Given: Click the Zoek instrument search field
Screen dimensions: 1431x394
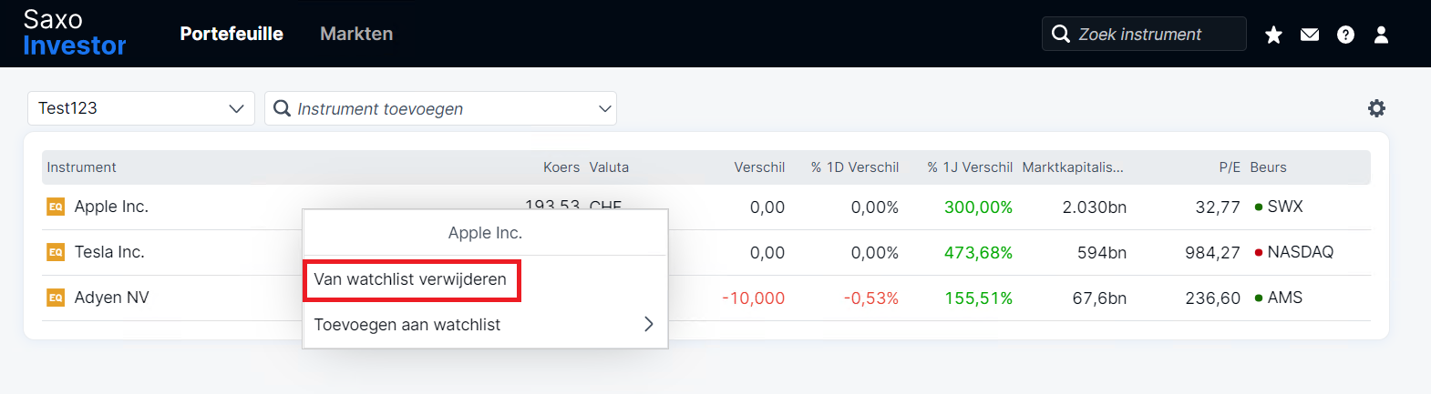Looking at the screenshot, I should click(x=1144, y=34).
